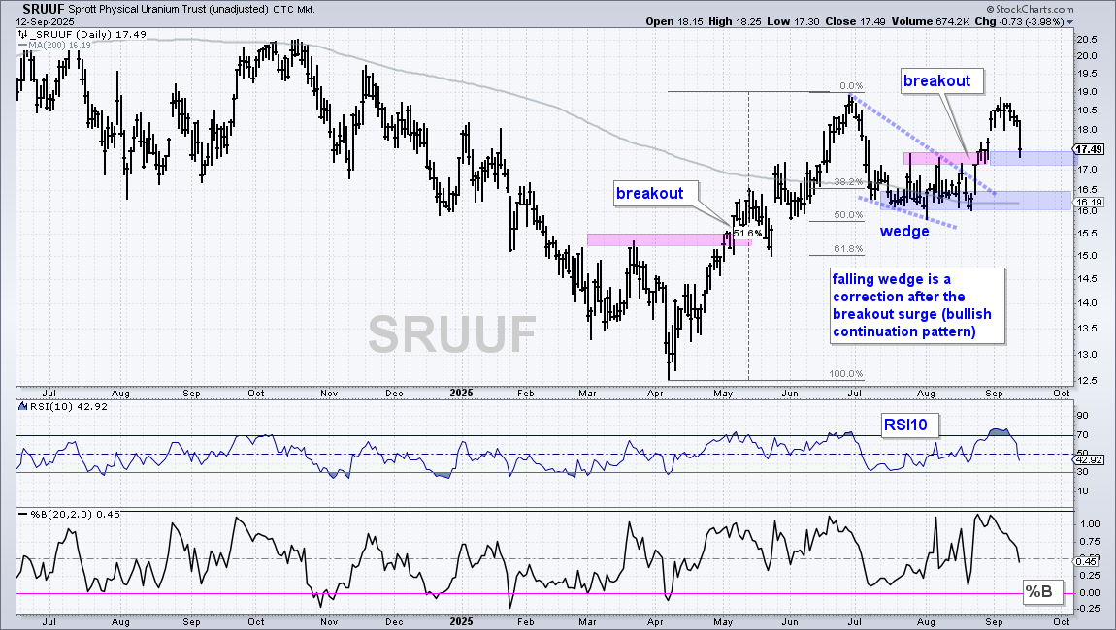1116x630 pixels.
Task: Click the 15.0 price axis label
Action: tap(1086, 256)
